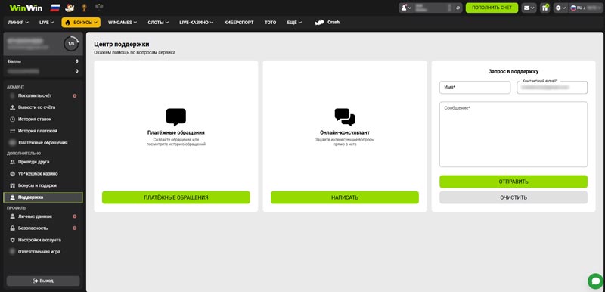605x292 pixels.
Task: Click the people icon beside Приведи друга
Action: coord(12,162)
